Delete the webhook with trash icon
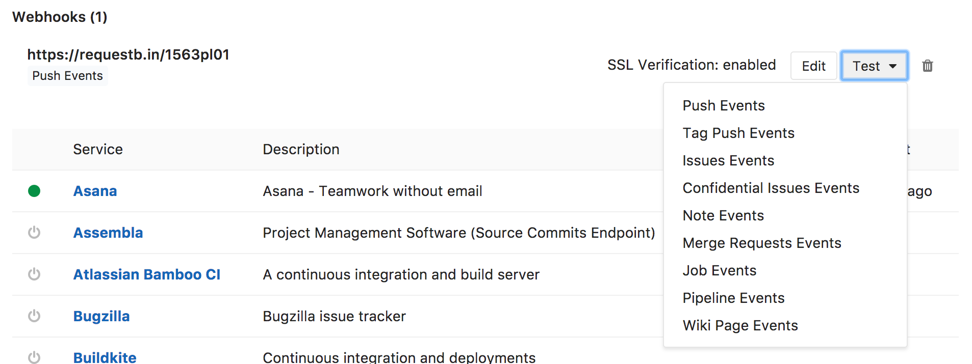The height and width of the screenshot is (364, 972). point(927,66)
